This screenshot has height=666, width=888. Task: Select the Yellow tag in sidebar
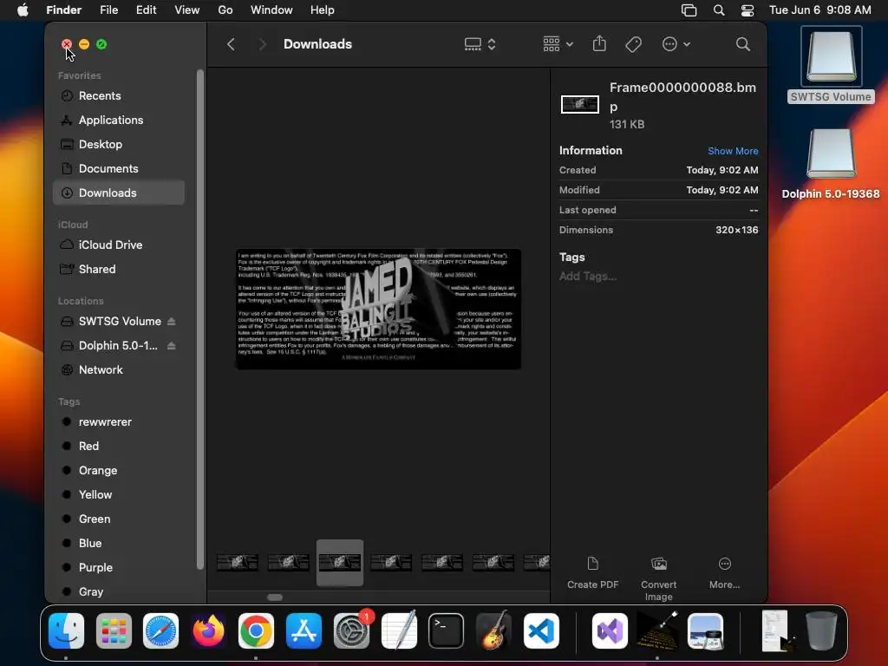click(x=118, y=494)
